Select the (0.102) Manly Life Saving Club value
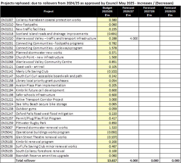 [x=112, y=71]
